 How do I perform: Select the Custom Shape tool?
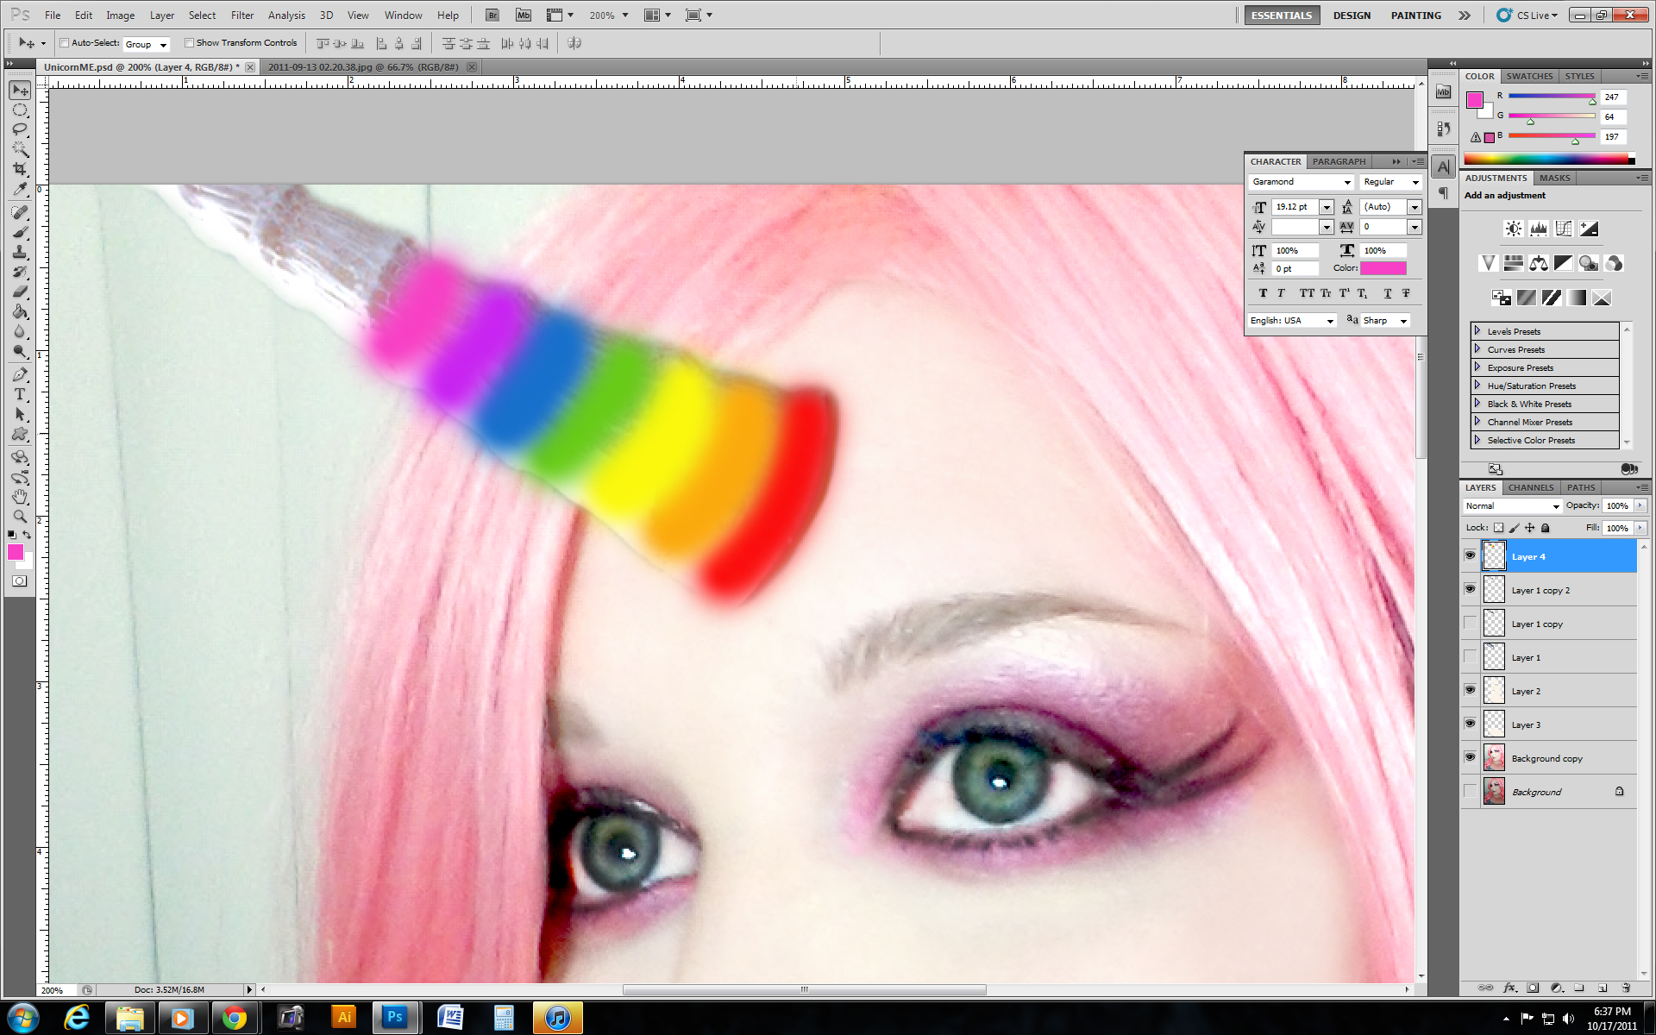(x=20, y=434)
